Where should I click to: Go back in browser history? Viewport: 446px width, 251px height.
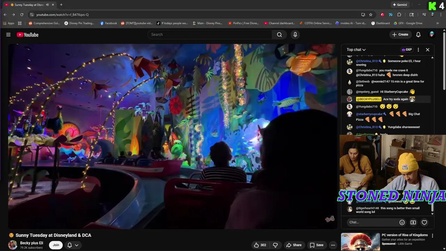click(5, 15)
